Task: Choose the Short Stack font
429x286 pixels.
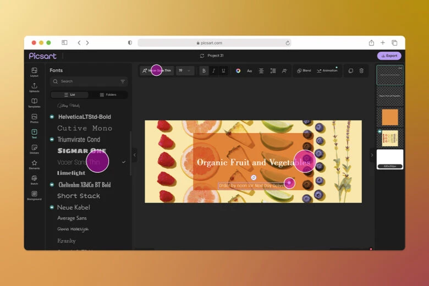Action: 79,196
